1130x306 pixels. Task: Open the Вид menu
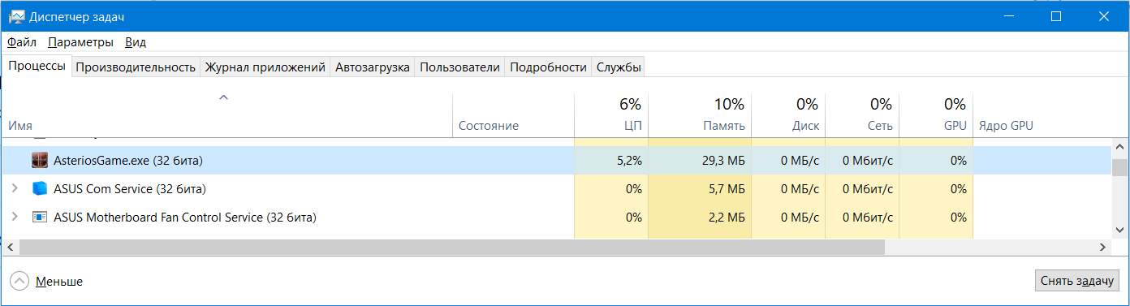point(136,42)
